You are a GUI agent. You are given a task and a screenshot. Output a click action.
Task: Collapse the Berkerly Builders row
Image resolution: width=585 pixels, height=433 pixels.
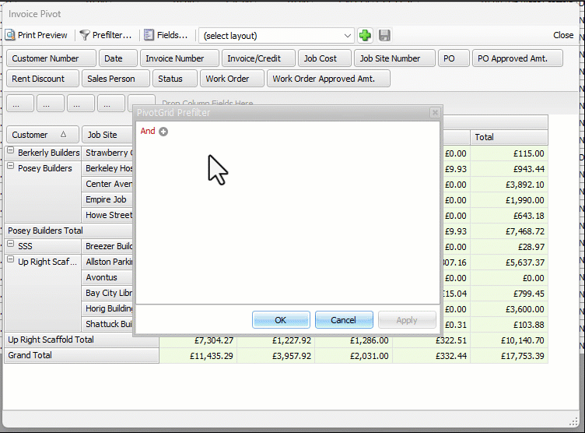(x=11, y=153)
